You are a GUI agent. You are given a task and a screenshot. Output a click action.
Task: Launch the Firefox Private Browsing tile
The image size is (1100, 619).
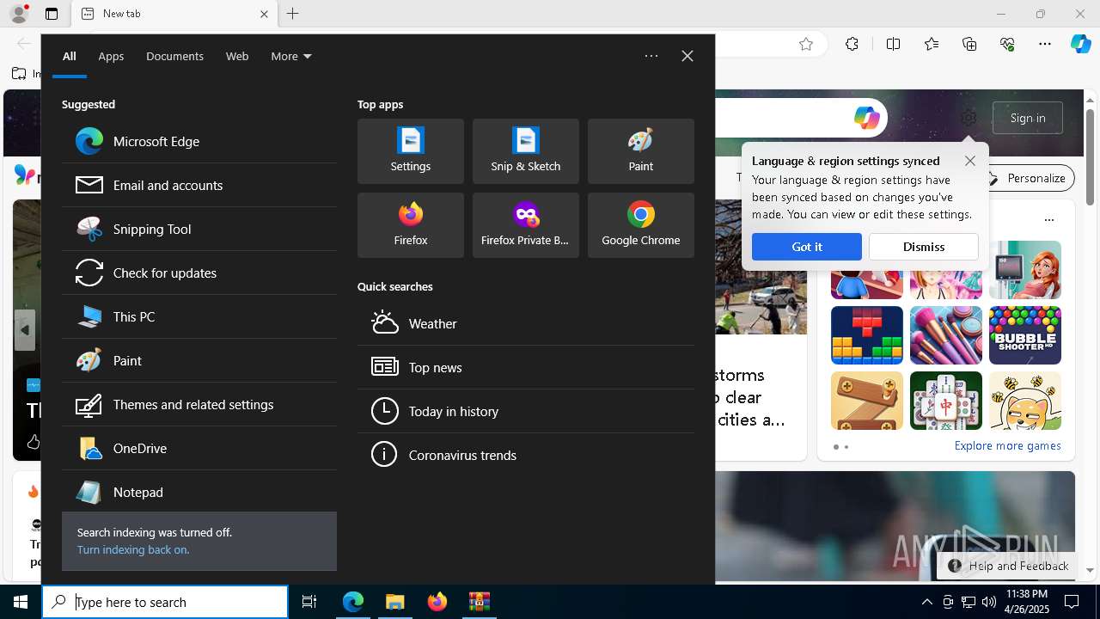pos(526,225)
